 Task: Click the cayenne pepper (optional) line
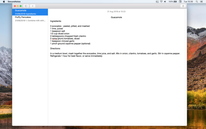tap(70, 44)
